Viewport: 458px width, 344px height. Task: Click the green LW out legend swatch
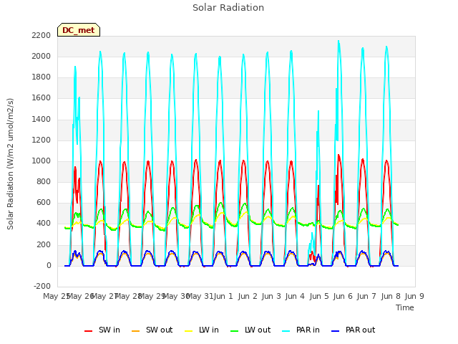[234, 331]
